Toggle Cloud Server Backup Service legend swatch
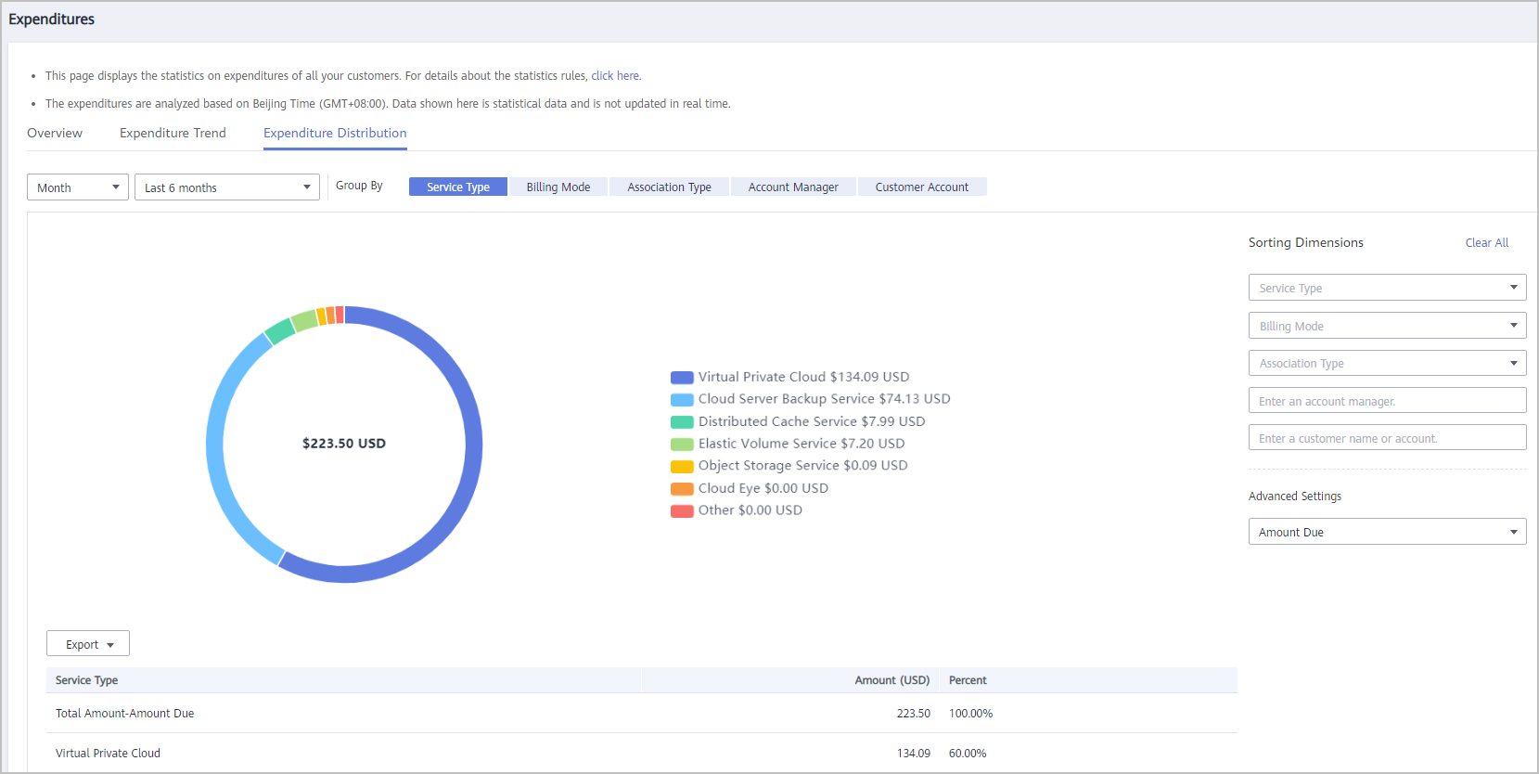 click(682, 400)
